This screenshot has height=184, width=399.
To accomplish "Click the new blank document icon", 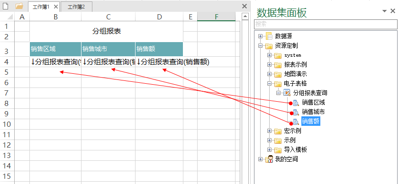I will 5,6.
